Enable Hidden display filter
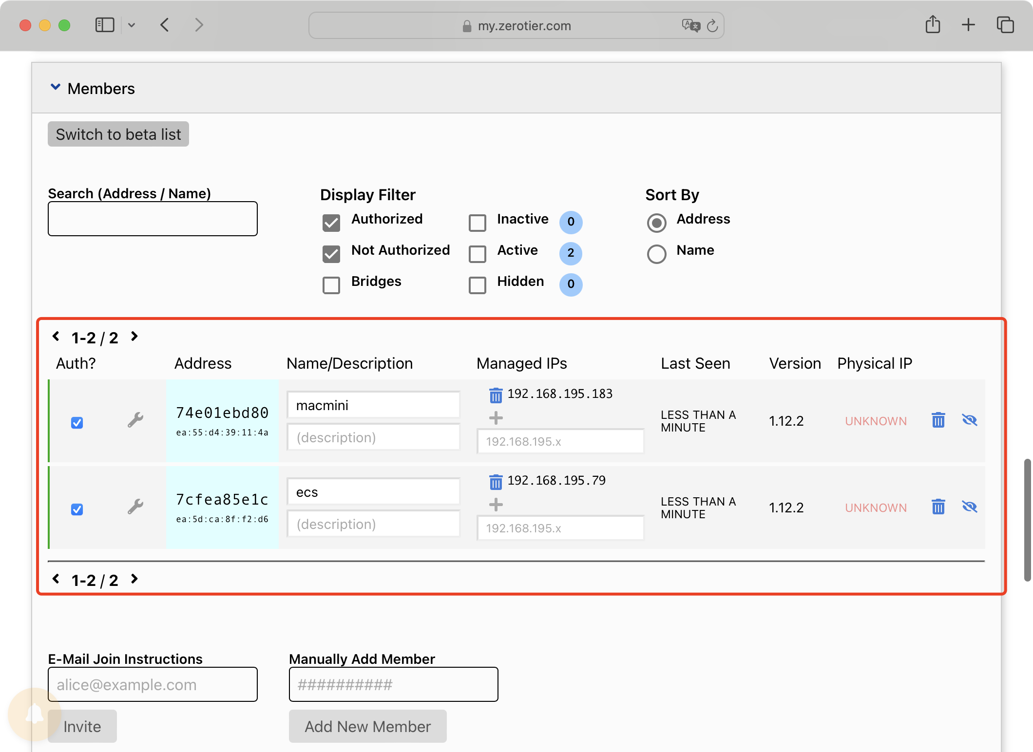1033x752 pixels. 478,285
